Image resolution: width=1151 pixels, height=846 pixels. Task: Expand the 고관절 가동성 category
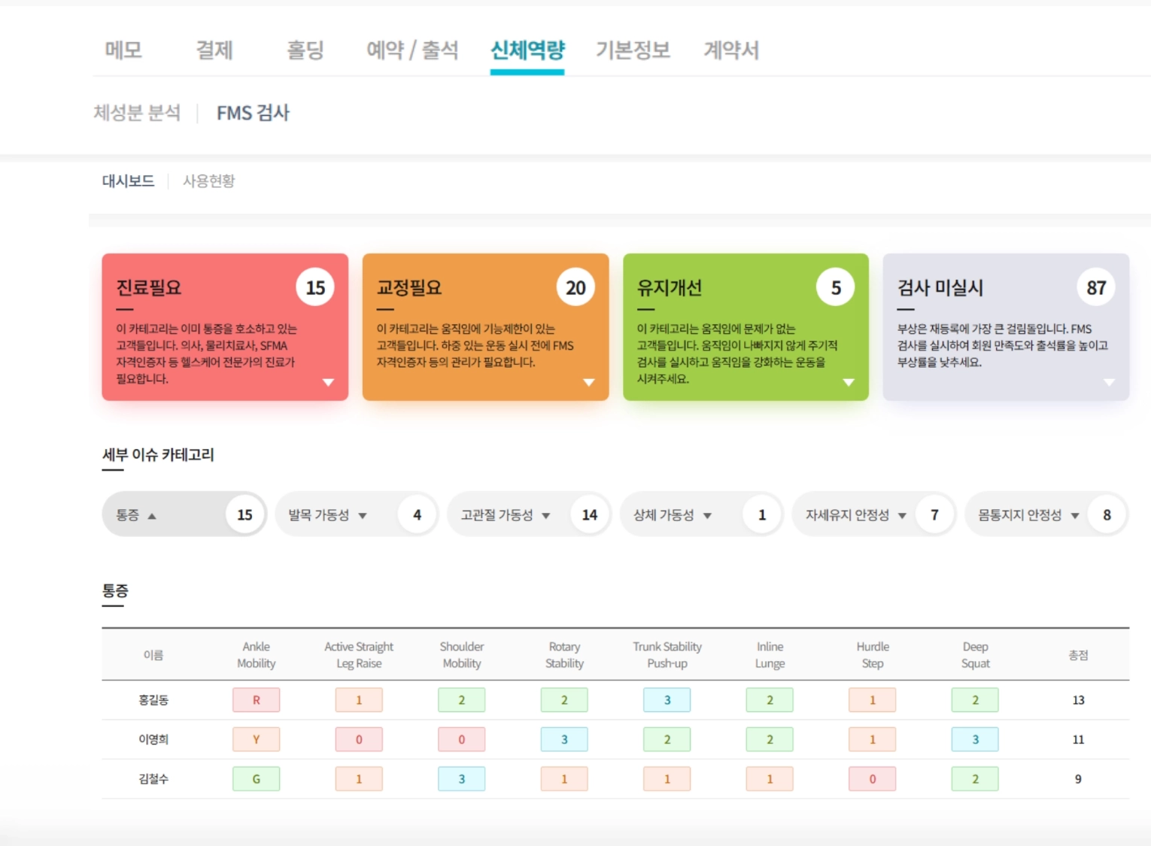click(x=528, y=514)
